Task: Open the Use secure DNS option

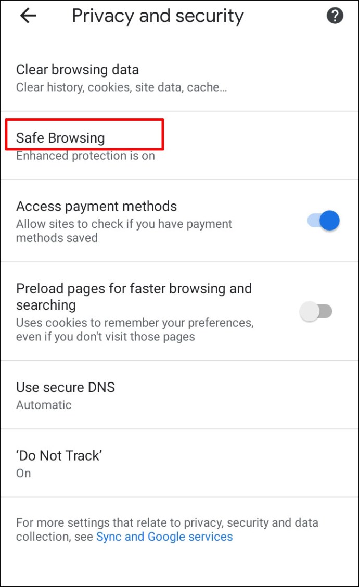Action: [x=179, y=395]
